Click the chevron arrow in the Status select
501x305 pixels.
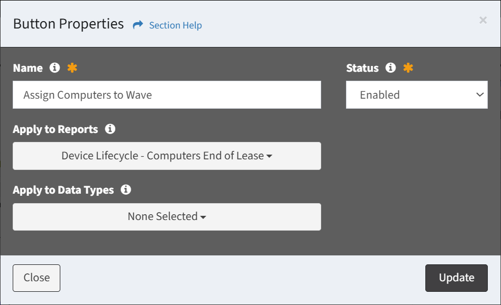tap(480, 94)
